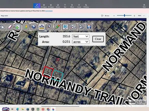Open the magnifying glass search tool
Image resolution: width=149 pixels, height=111 pixels.
click(49, 27)
